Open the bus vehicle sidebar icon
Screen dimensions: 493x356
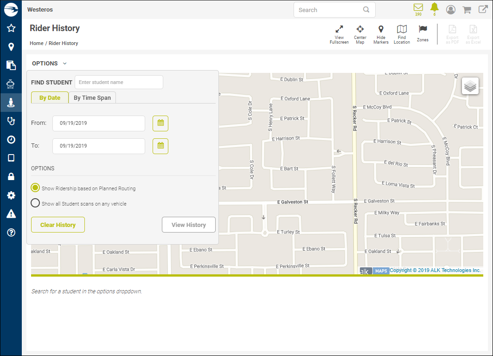pos(11,84)
